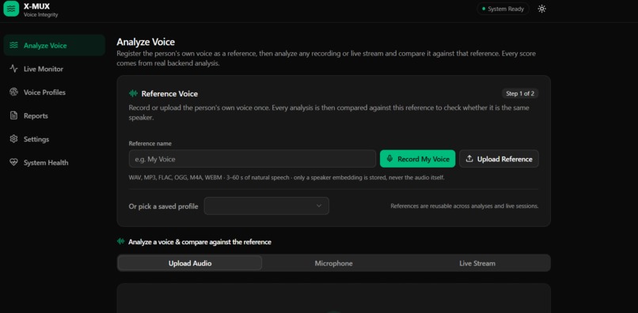Image resolution: width=638 pixels, height=313 pixels.
Task: Open the saved profile dropdown
Action: click(x=267, y=206)
